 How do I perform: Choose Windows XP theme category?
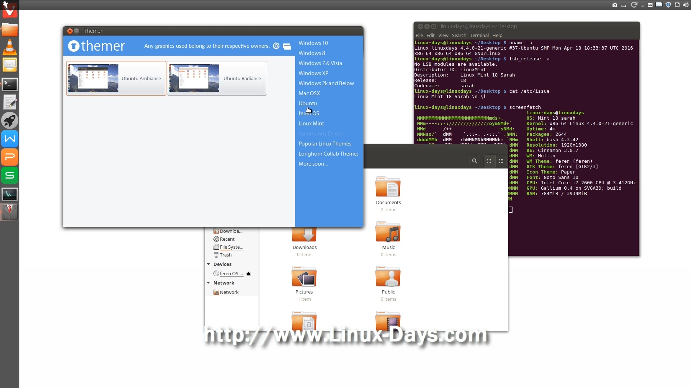point(313,73)
